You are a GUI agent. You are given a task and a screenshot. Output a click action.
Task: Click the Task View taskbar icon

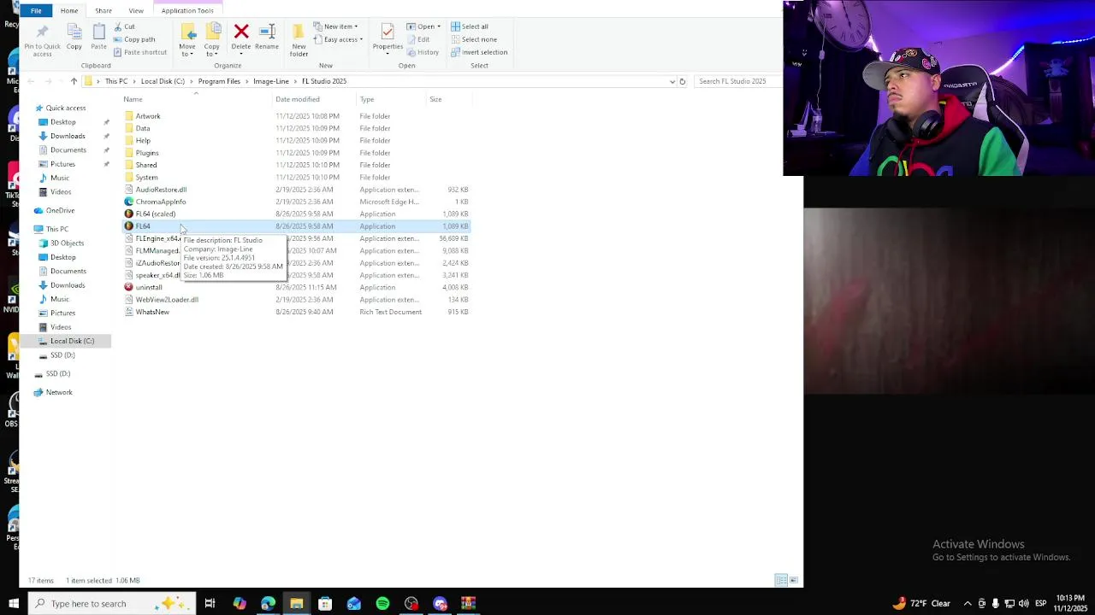210,604
